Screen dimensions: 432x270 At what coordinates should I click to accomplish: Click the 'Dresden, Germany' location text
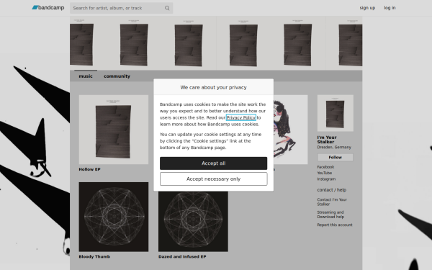click(334, 147)
